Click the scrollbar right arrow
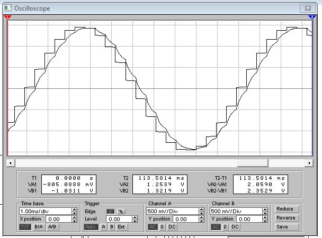The width and height of the screenshot is (322, 238). pyautogui.click(x=309, y=163)
